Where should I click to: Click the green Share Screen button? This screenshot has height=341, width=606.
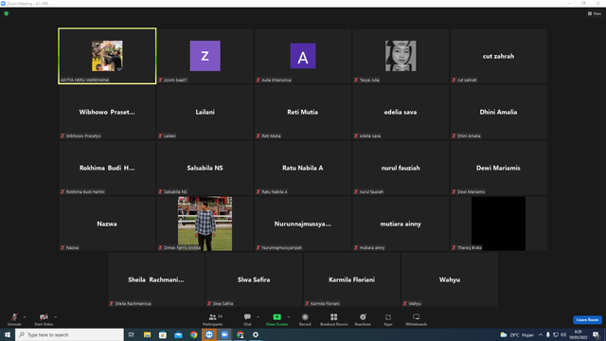pyautogui.click(x=276, y=319)
